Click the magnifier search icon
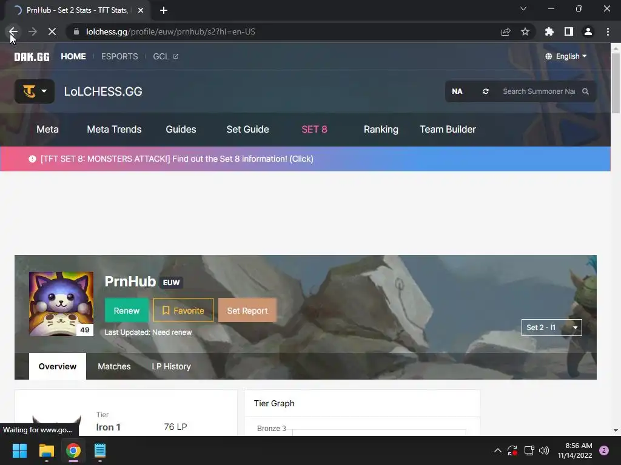The image size is (621, 465). pyautogui.click(x=585, y=91)
